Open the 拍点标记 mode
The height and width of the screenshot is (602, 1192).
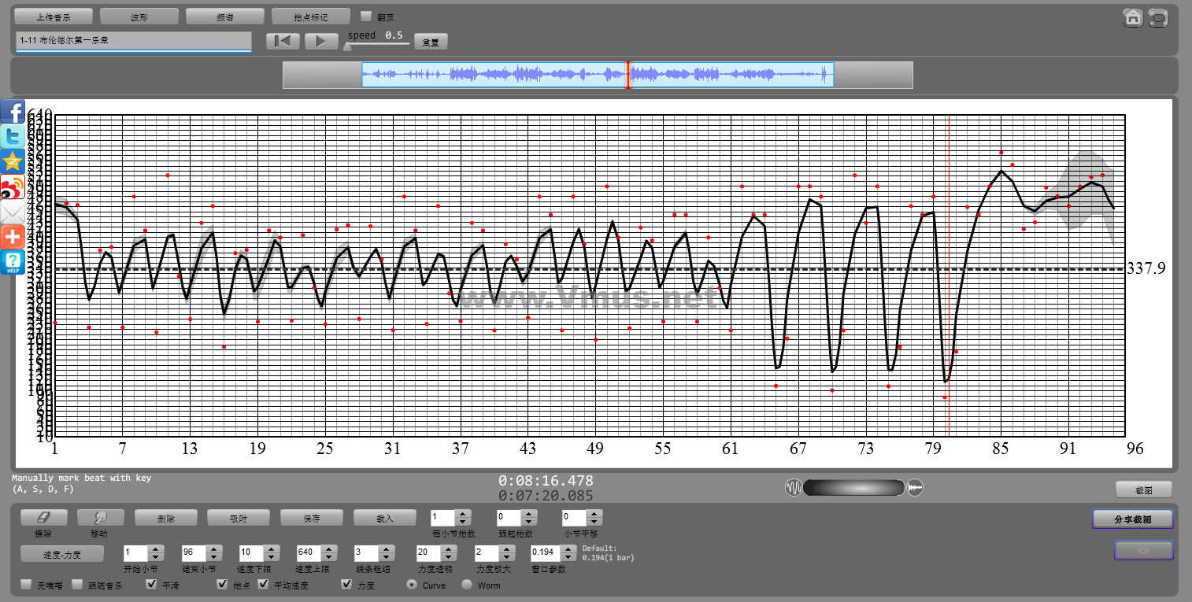pyautogui.click(x=310, y=16)
